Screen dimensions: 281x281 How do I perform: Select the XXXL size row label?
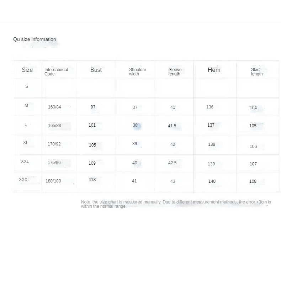(x=24, y=180)
